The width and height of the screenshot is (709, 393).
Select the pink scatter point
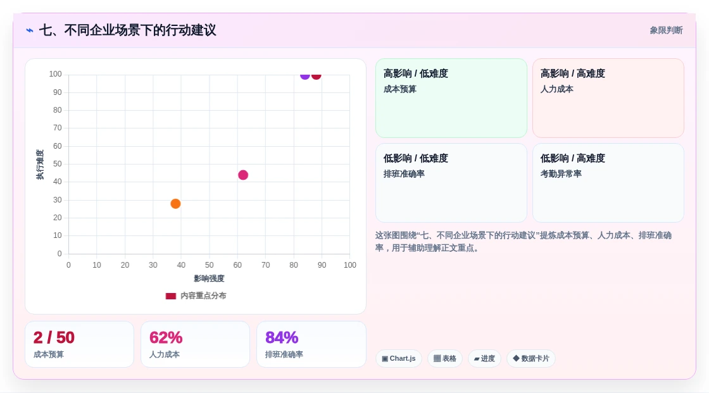point(243,175)
